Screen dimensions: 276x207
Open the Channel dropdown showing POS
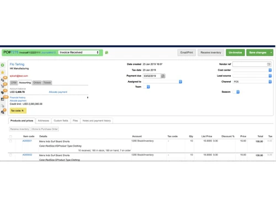(x=252, y=82)
